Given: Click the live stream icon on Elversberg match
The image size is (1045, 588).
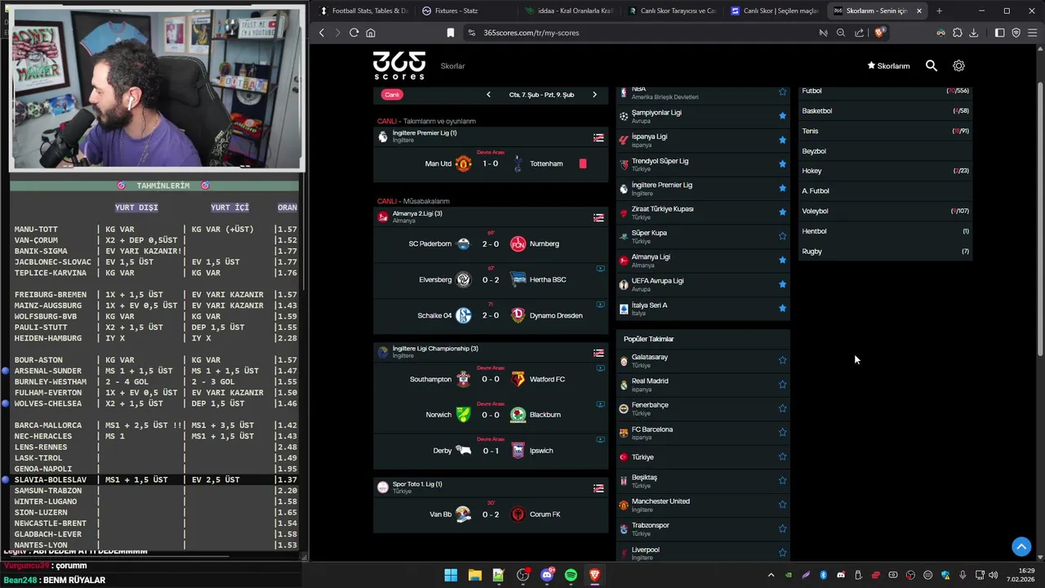Looking at the screenshot, I should point(600,269).
